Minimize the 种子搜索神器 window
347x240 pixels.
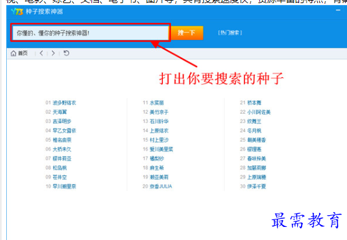pyautogui.click(x=338, y=10)
